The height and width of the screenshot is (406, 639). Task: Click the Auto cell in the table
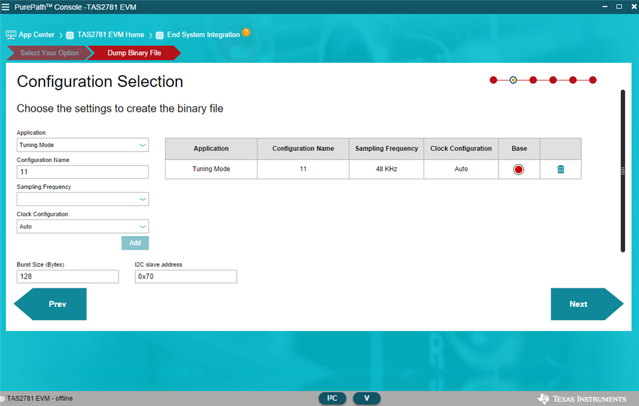point(461,169)
